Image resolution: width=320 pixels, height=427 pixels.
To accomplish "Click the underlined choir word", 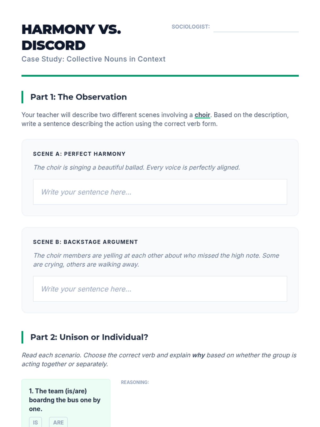I will pyautogui.click(x=202, y=115).
